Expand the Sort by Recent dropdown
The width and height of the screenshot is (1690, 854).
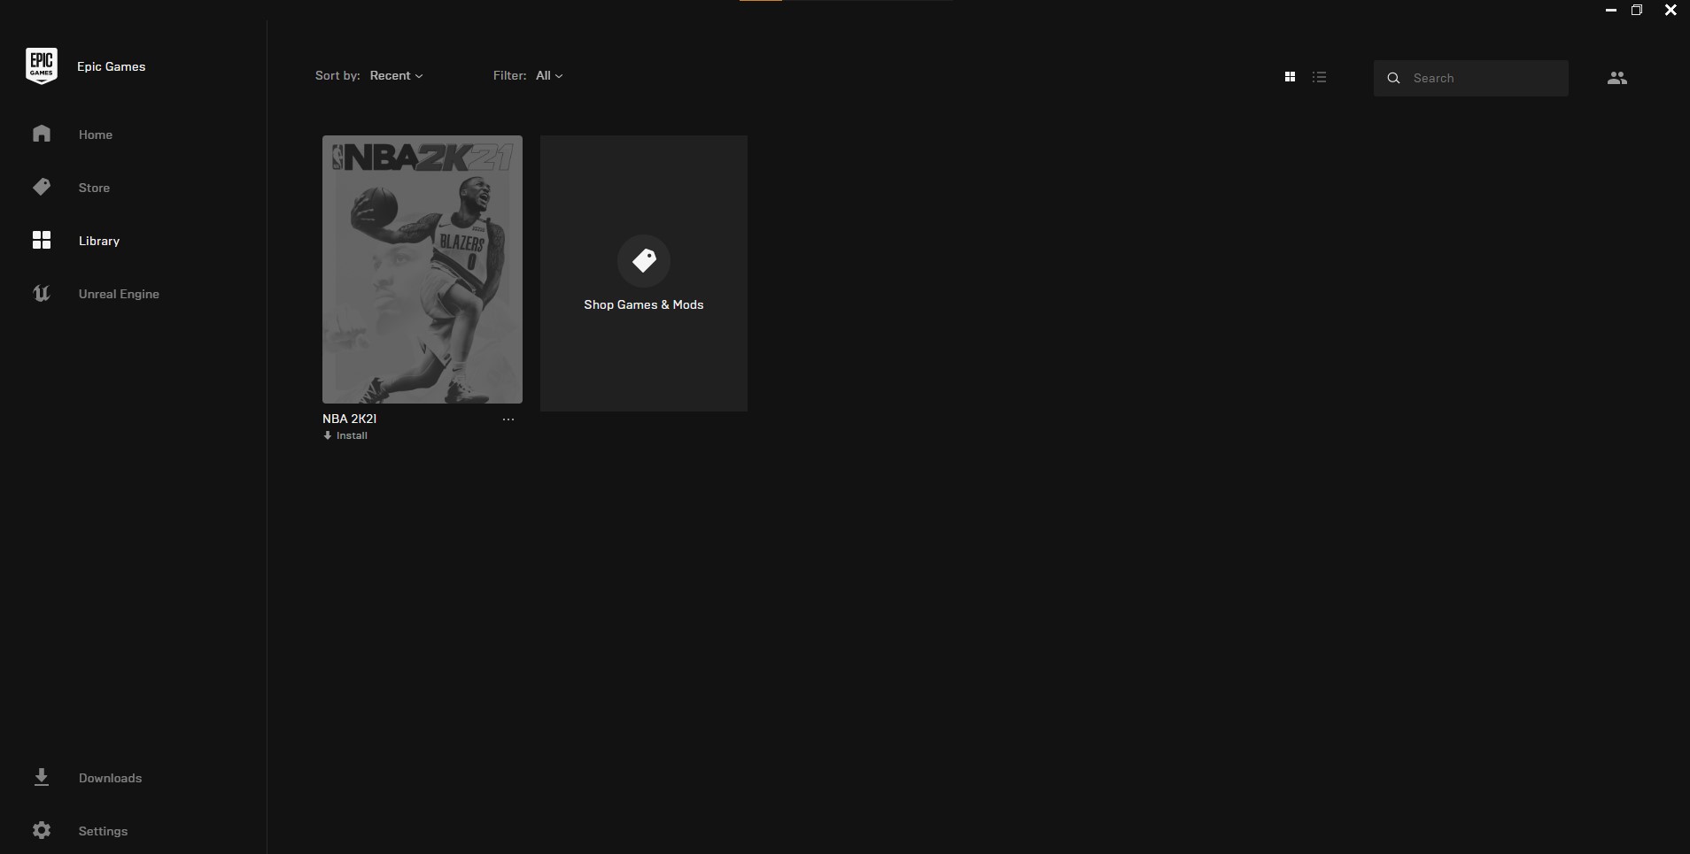pos(396,75)
